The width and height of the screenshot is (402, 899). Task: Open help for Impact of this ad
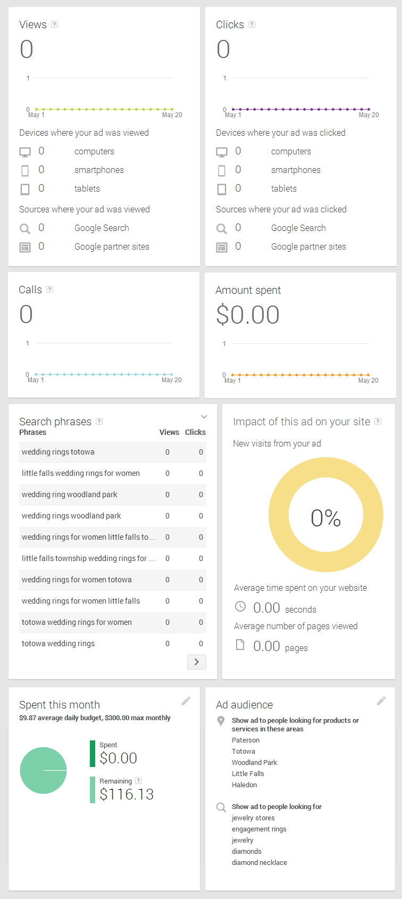(378, 422)
